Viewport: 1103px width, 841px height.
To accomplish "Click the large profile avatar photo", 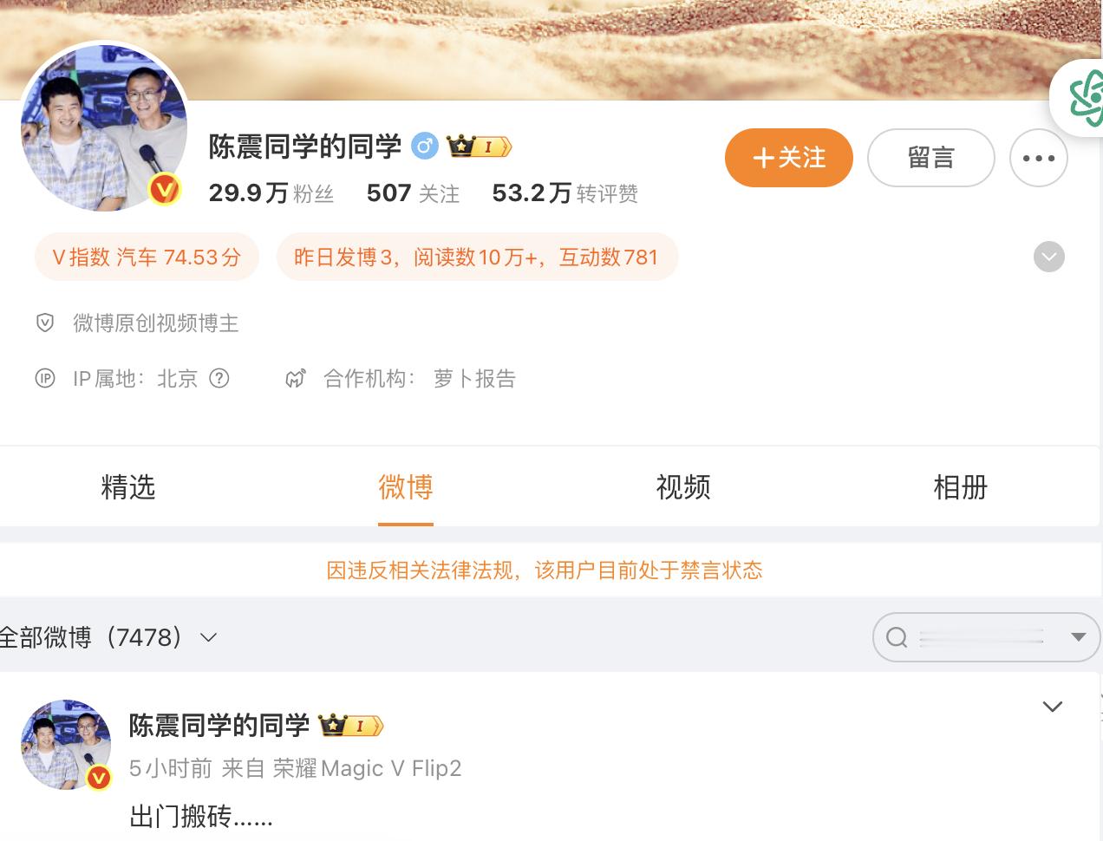I will 104,127.
